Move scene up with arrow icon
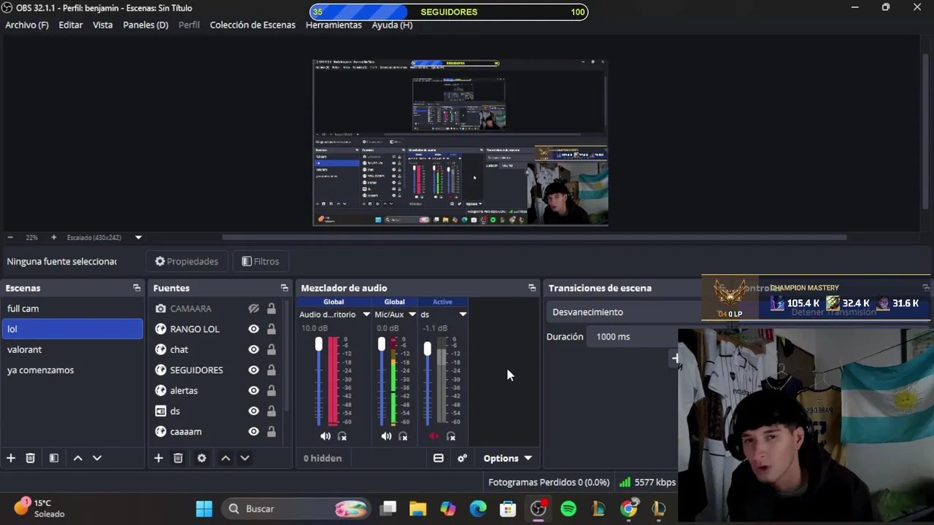This screenshot has width=934, height=525. click(78, 458)
